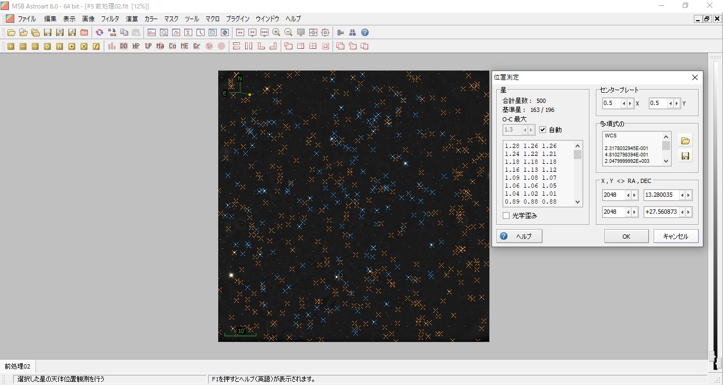Zoom in with the magnifier plus icon
Image resolution: width=723 pixels, height=385 pixels.
[276, 32]
